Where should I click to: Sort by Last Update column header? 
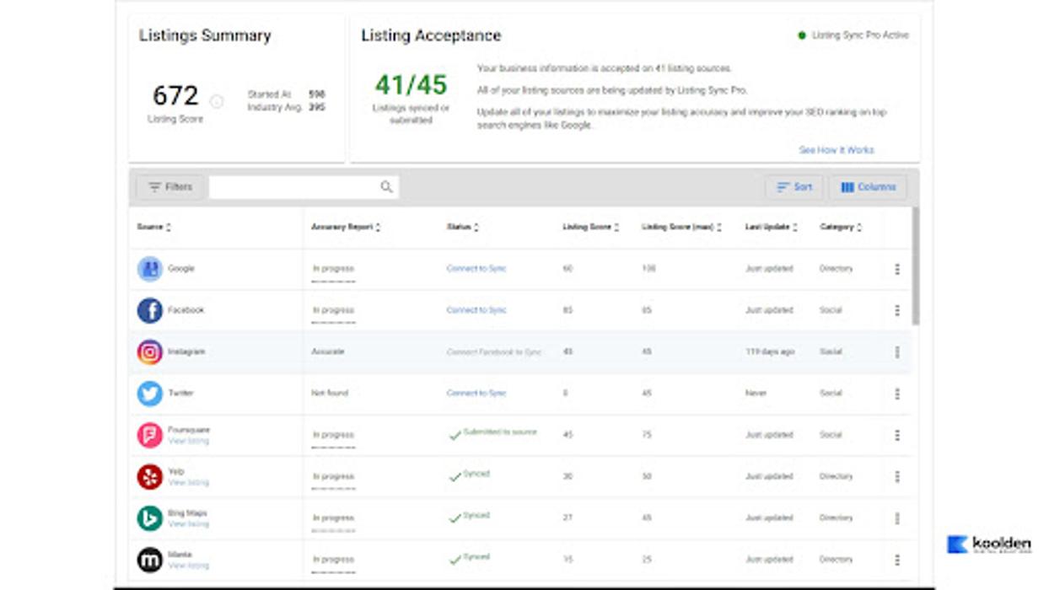(x=771, y=228)
